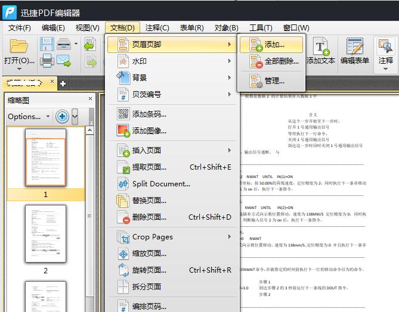Click the 水印 watermark icon
This screenshot has height=312, width=399.
point(123,61)
